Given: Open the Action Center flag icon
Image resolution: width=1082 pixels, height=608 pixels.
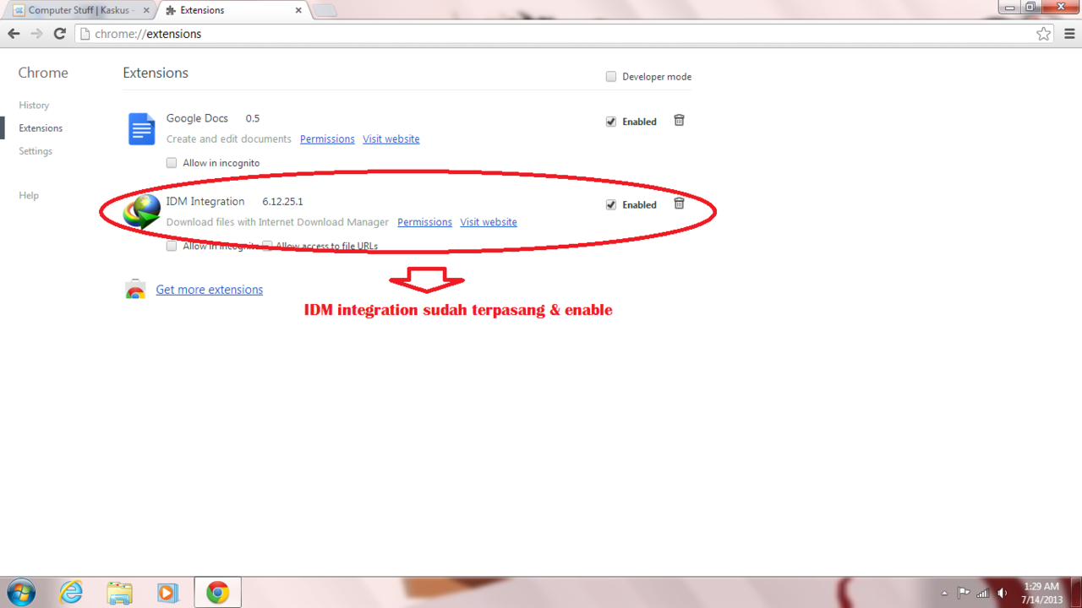Looking at the screenshot, I should pos(964,593).
